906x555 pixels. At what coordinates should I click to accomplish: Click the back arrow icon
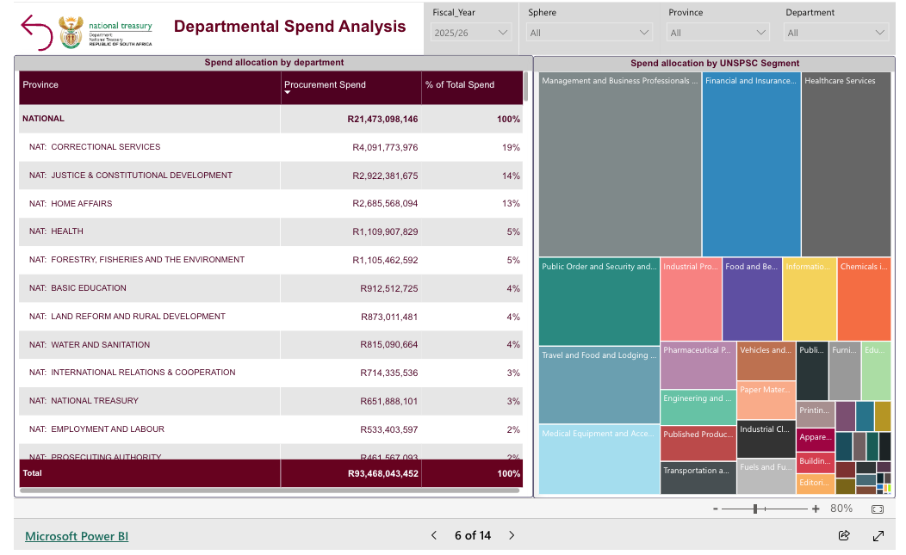(36, 31)
